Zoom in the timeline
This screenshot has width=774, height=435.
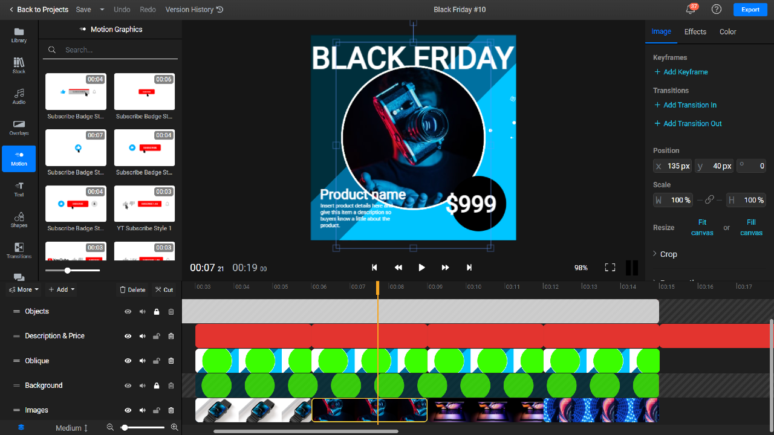pos(175,427)
